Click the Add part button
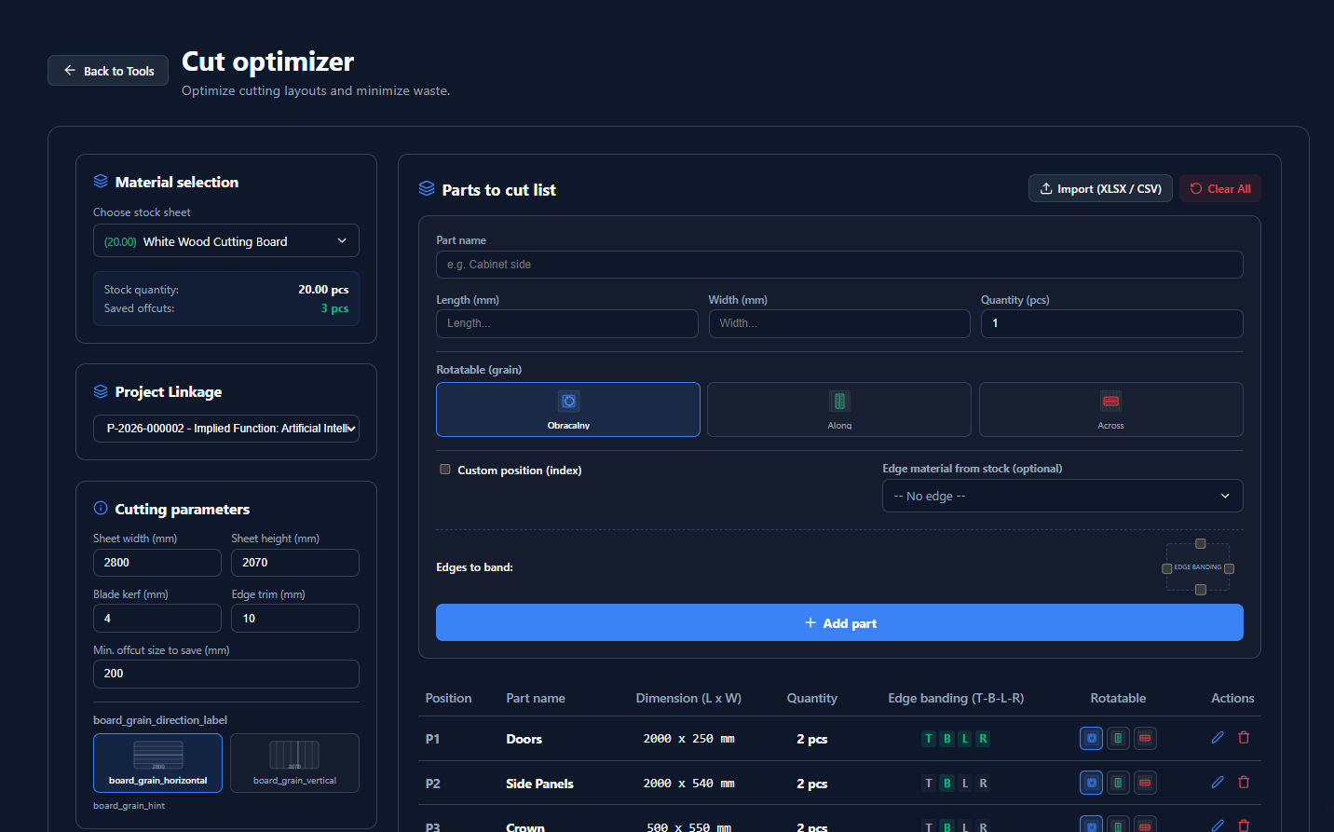This screenshot has width=1334, height=832. pyautogui.click(x=839, y=622)
